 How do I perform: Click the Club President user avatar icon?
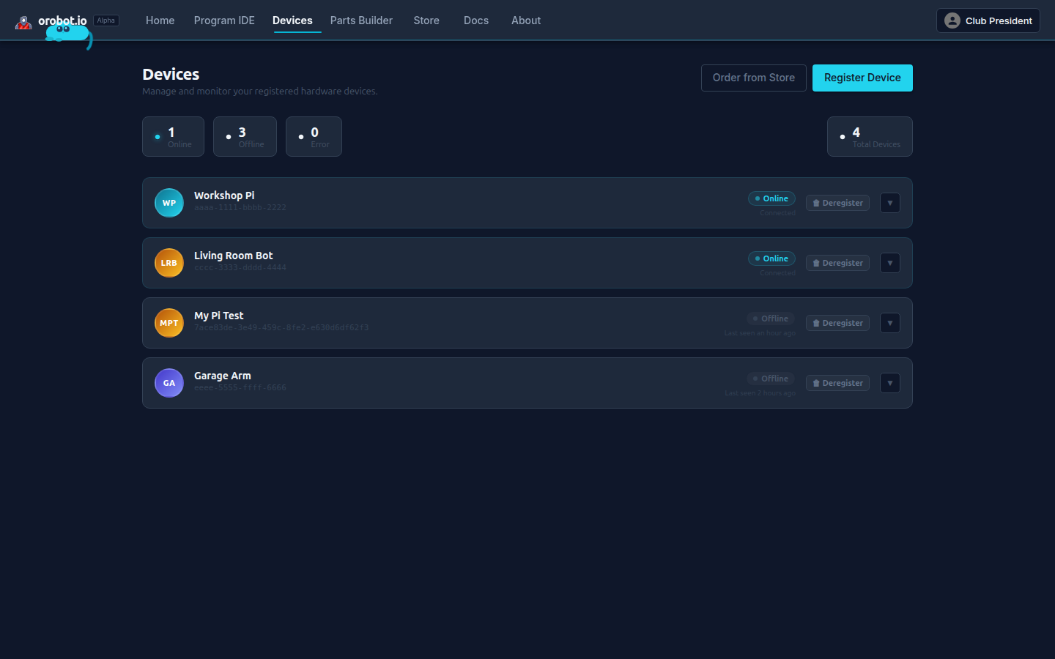pyautogui.click(x=952, y=21)
